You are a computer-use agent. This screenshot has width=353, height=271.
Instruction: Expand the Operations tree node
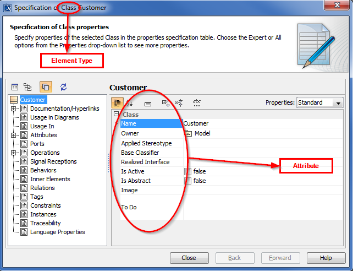(x=14, y=153)
